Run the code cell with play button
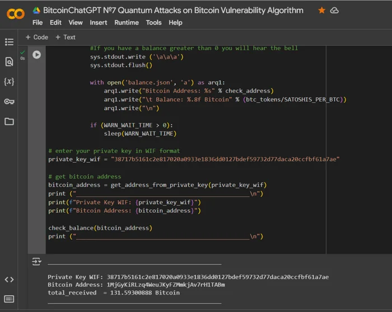392x312 pixels. click(36, 55)
